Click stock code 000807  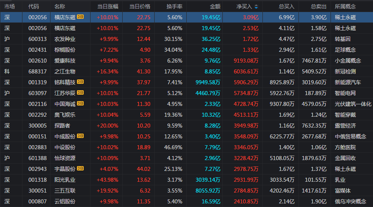pyautogui.click(x=38, y=201)
